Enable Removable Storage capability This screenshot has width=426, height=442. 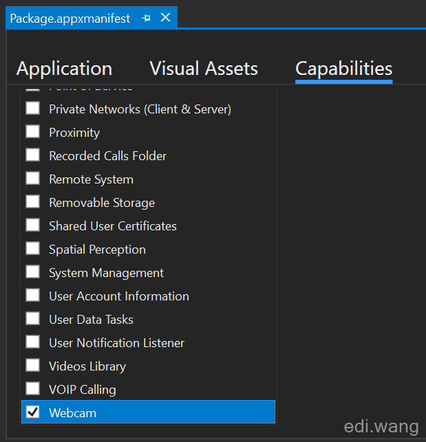coord(33,202)
